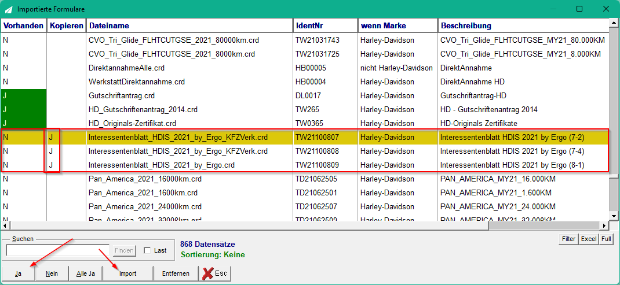Click the Ja button
The height and width of the screenshot is (285, 620).
(x=18, y=273)
